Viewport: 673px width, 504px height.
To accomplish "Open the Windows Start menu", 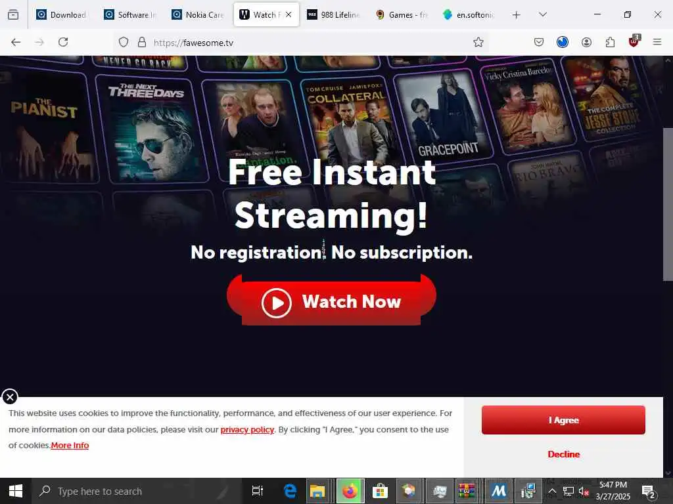I will (16, 491).
